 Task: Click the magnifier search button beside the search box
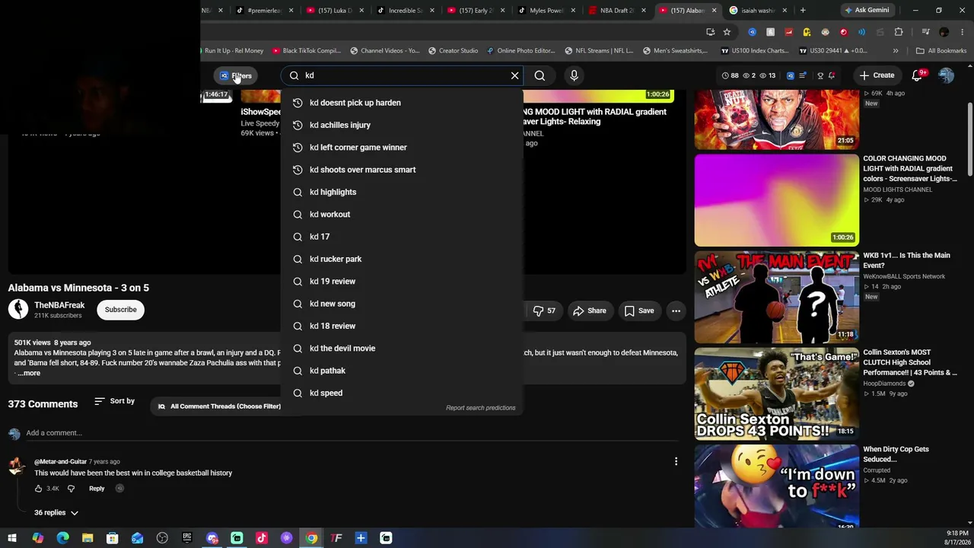coord(540,75)
